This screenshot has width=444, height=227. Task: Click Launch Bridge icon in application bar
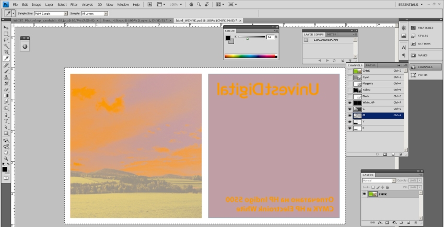tap(150, 5)
